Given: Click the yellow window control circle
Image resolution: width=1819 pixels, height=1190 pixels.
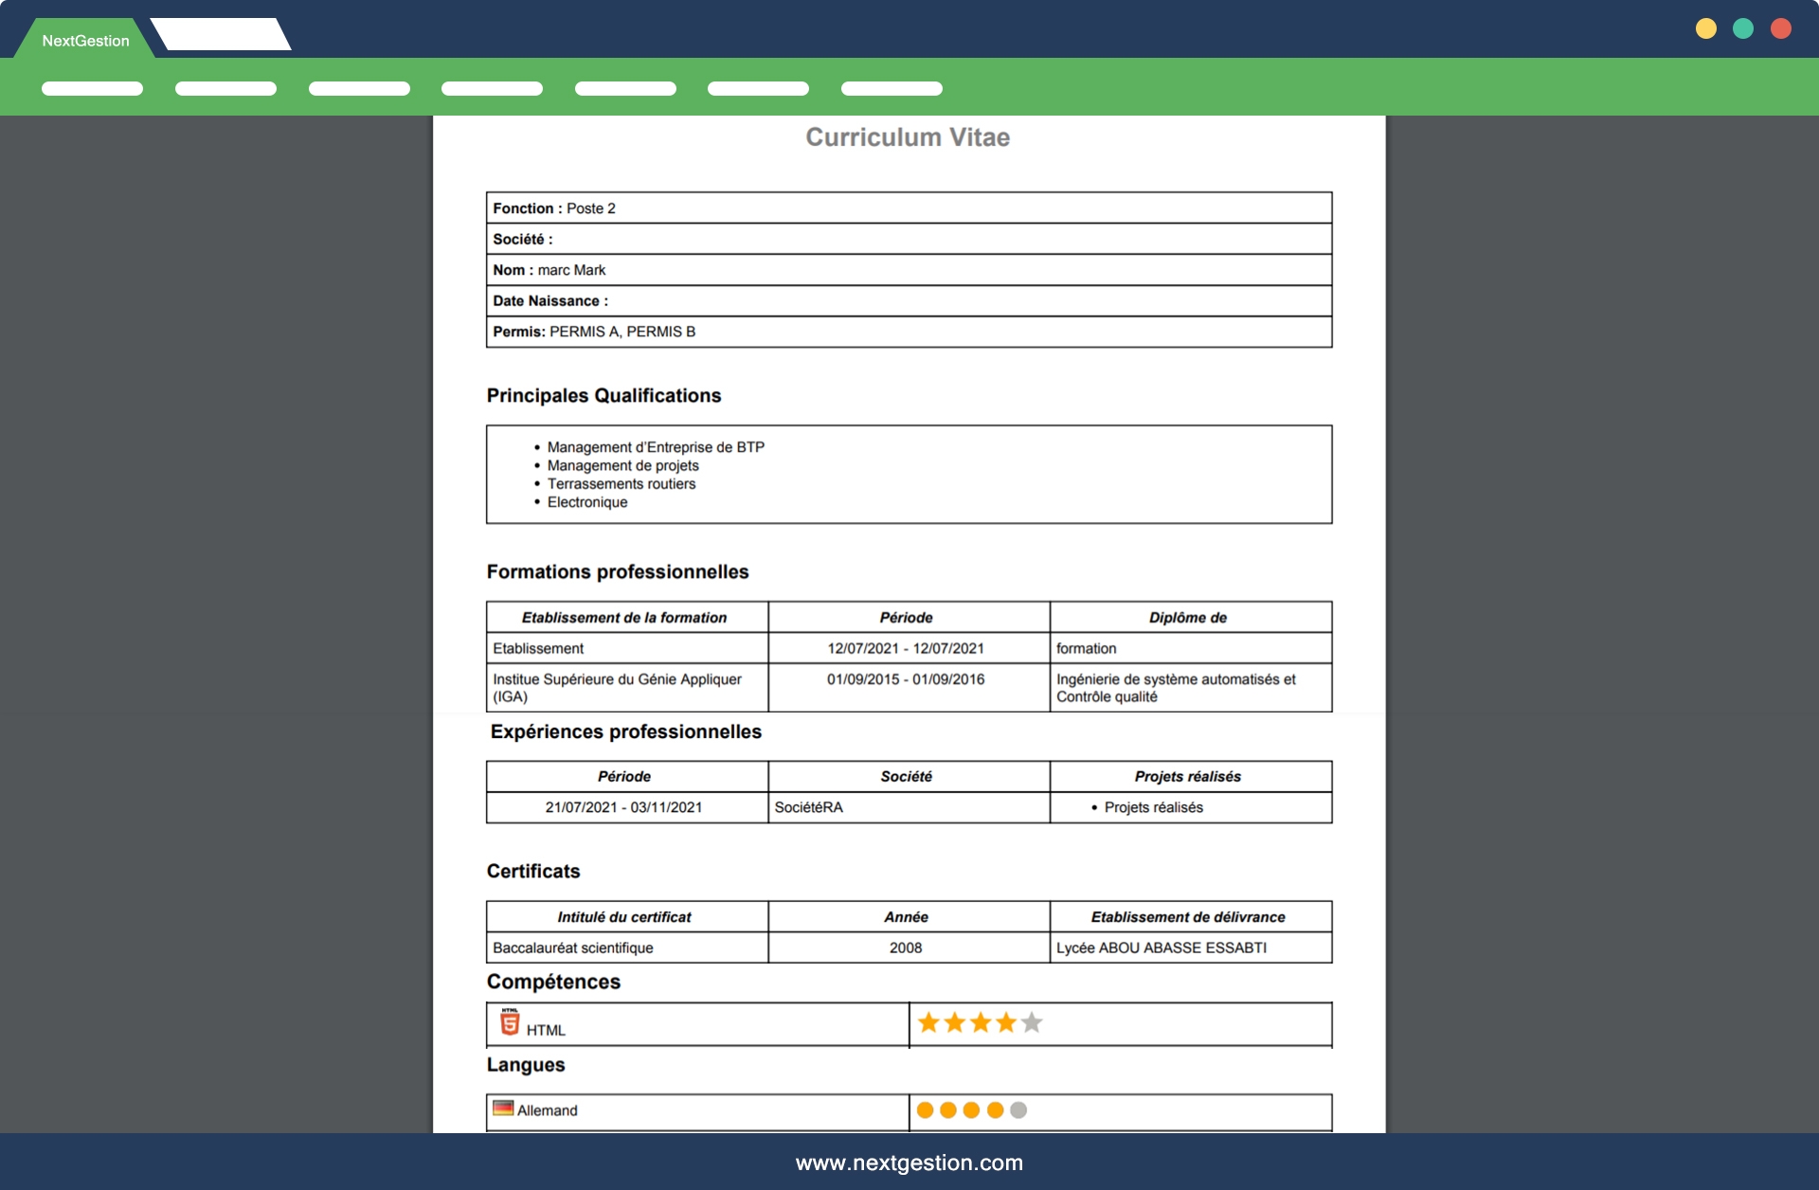Looking at the screenshot, I should (1706, 28).
